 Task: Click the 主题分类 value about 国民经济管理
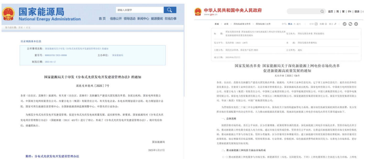(x=242, y=50)
